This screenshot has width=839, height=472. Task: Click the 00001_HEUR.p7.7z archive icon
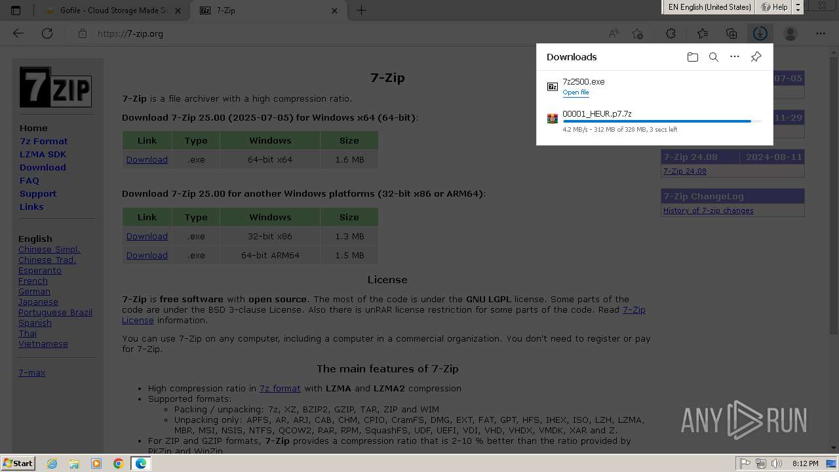pos(553,119)
